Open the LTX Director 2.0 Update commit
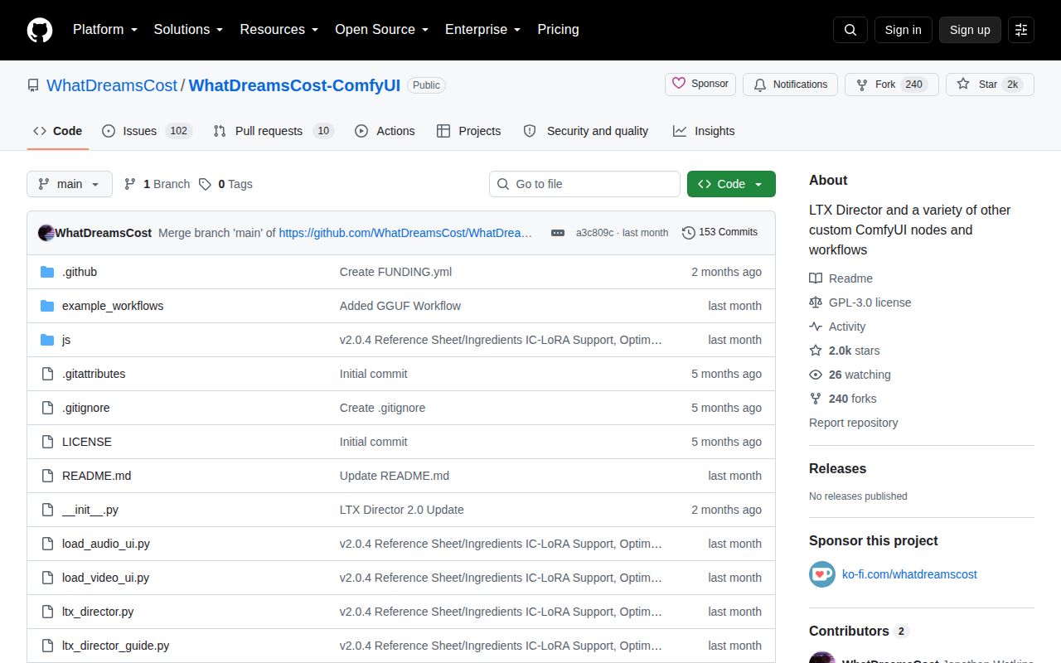1061x663 pixels. coord(402,510)
